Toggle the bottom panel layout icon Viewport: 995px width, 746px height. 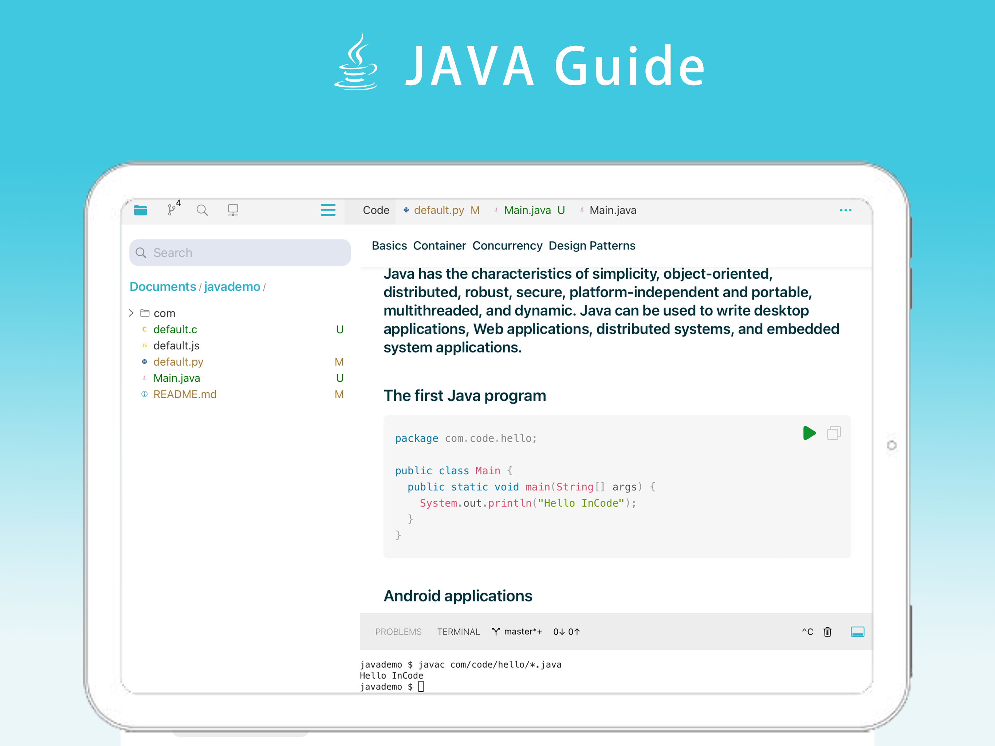(x=857, y=632)
